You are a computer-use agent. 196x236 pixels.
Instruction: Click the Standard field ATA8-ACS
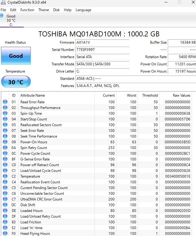click(x=136, y=79)
